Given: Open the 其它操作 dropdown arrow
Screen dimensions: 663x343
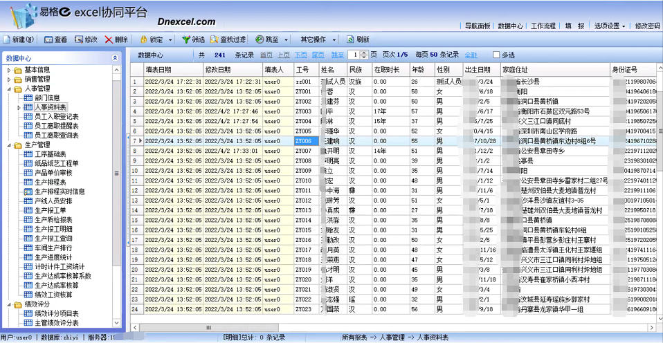Looking at the screenshot, I should [x=334, y=40].
